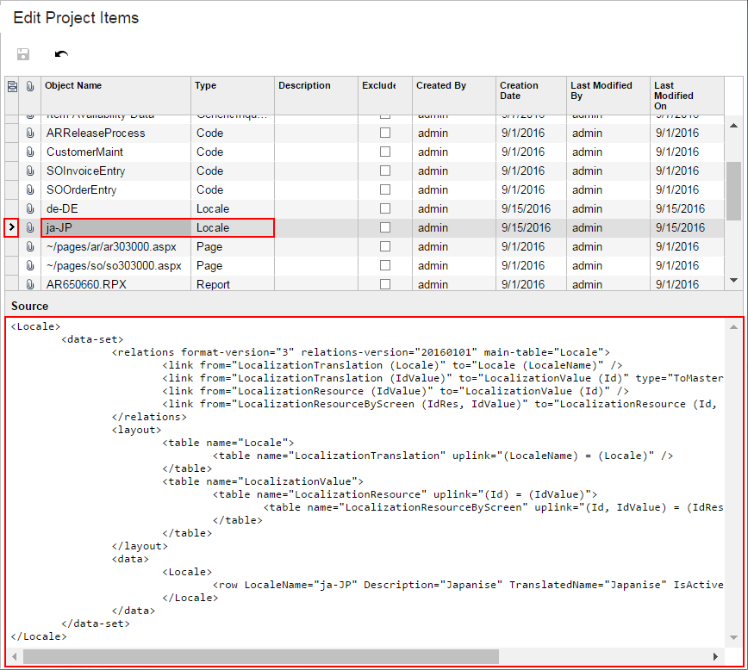Click paperclip icon in SOOrderEntry row

point(30,190)
